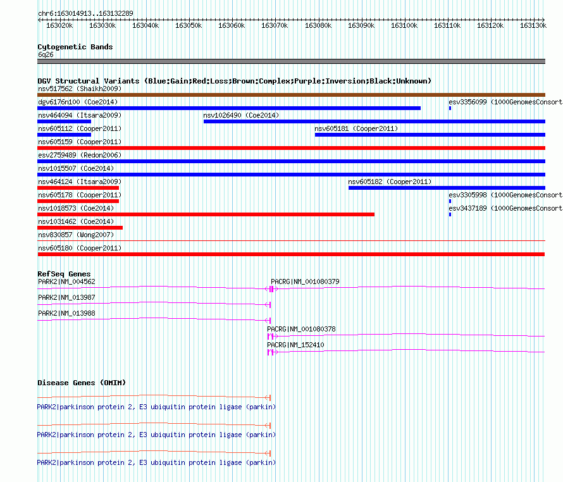Screen dimensions: 563x482
Task: Select the Cytogenetic Bands track title
Action: 75,47
